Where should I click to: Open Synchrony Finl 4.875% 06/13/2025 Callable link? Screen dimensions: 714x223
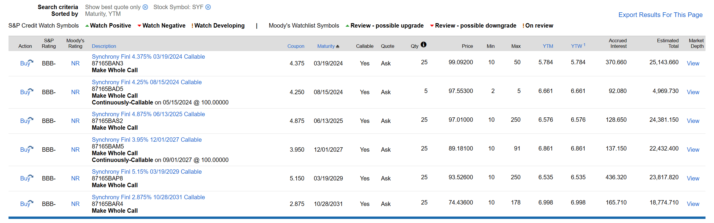[x=148, y=114]
